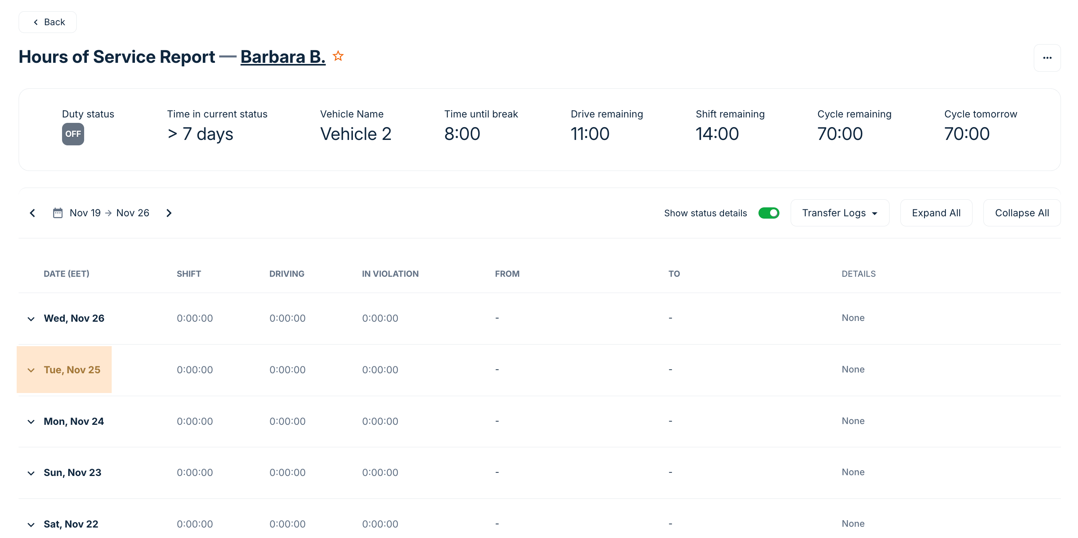Click the DATE (EET) column header
The image size is (1078, 538).
coord(66,274)
